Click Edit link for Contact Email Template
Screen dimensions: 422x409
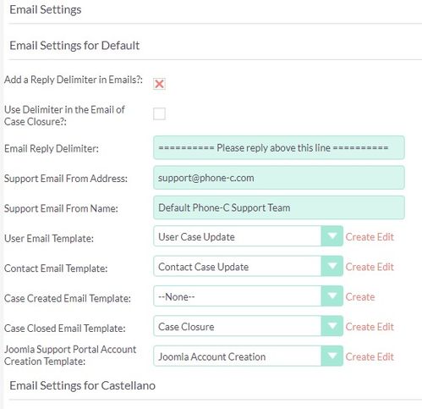386,267
